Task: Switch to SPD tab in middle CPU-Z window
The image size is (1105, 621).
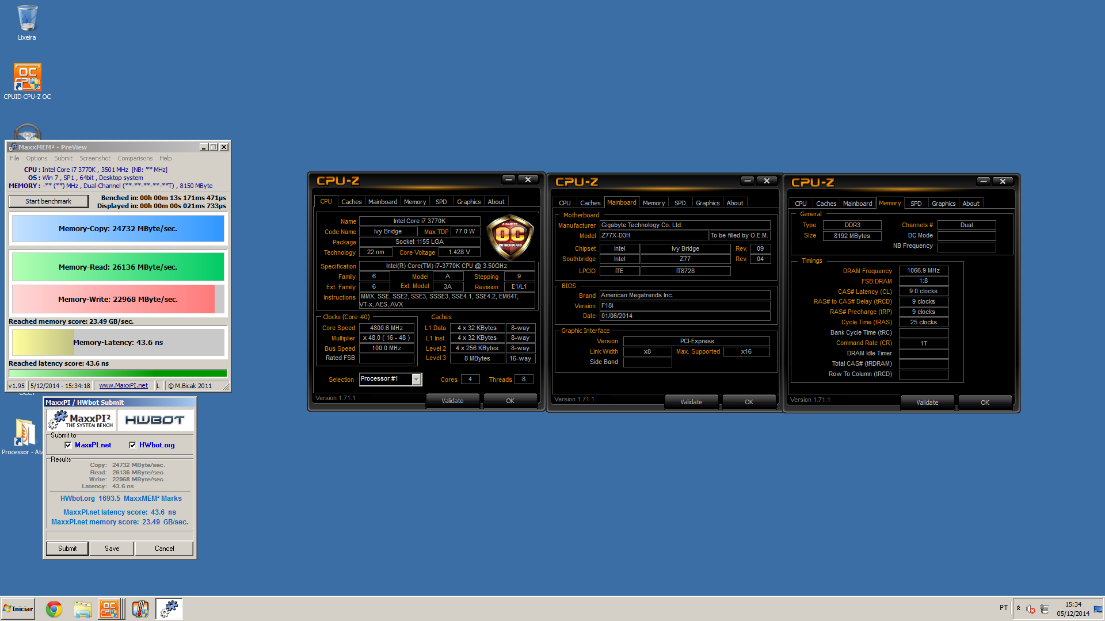Action: click(680, 203)
